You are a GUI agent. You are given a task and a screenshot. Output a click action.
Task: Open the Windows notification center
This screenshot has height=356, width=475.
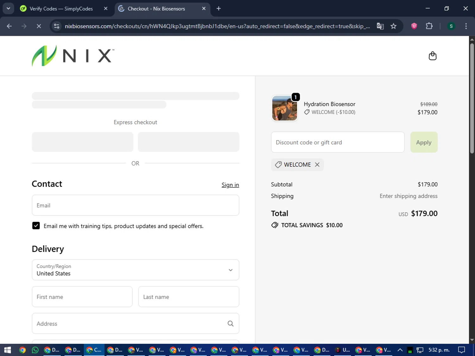(x=462, y=350)
